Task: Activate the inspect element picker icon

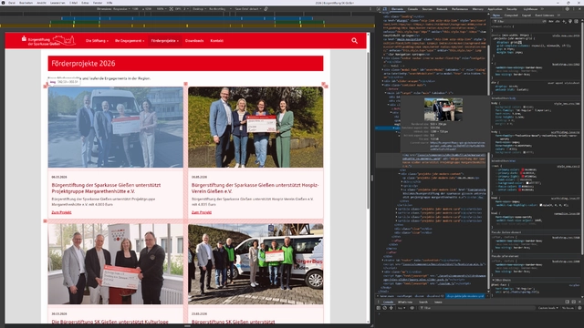Action: pos(379,9)
